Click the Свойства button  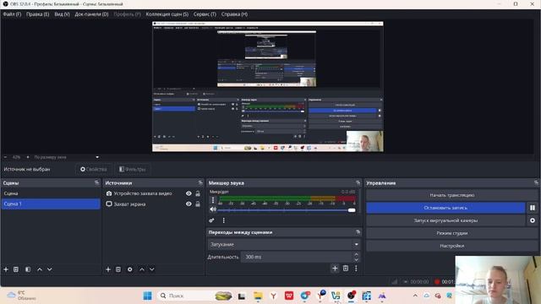pyautogui.click(x=94, y=169)
